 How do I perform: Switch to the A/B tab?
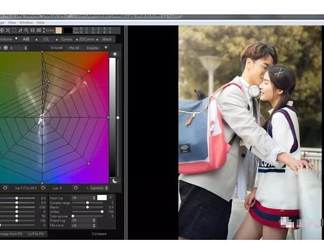click(26, 39)
